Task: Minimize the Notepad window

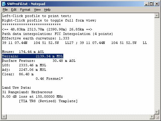Action: 146,4
